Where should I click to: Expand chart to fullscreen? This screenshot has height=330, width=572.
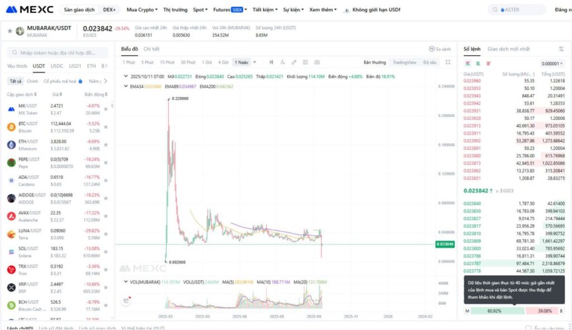coord(448,62)
